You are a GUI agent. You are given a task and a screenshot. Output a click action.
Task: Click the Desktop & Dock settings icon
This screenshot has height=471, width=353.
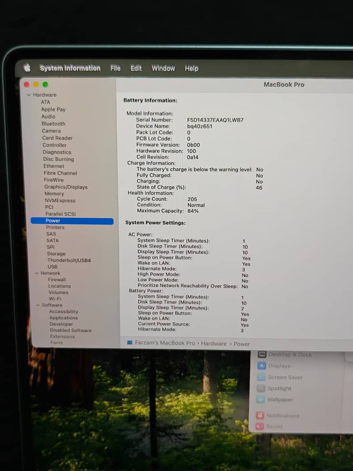[262, 354]
